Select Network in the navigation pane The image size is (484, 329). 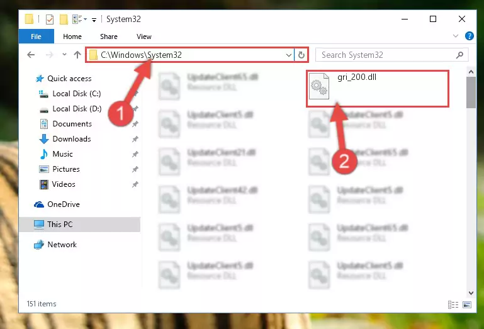62,245
